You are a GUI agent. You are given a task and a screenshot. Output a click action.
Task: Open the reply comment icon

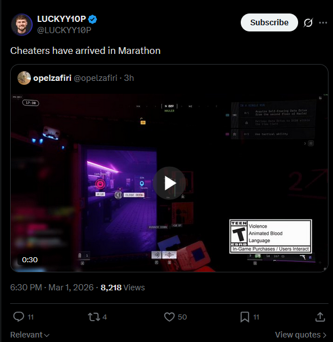point(19,317)
